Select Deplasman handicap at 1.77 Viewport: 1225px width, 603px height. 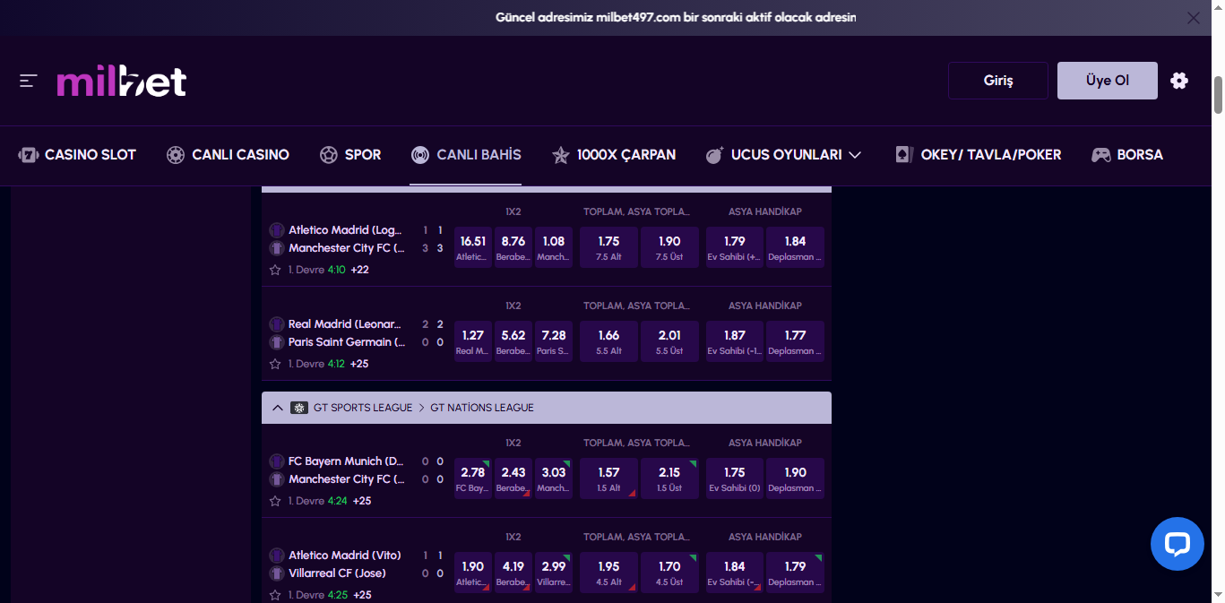point(795,341)
